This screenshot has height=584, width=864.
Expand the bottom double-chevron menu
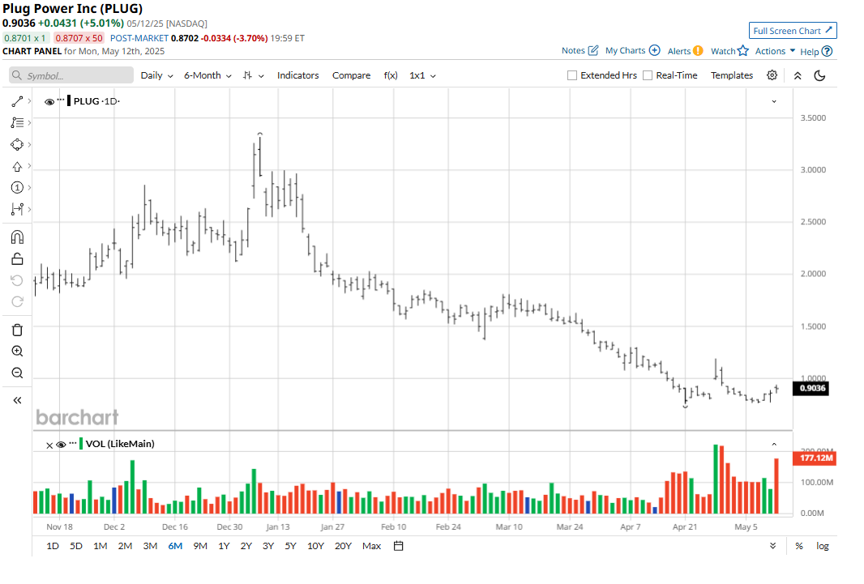coord(772,546)
